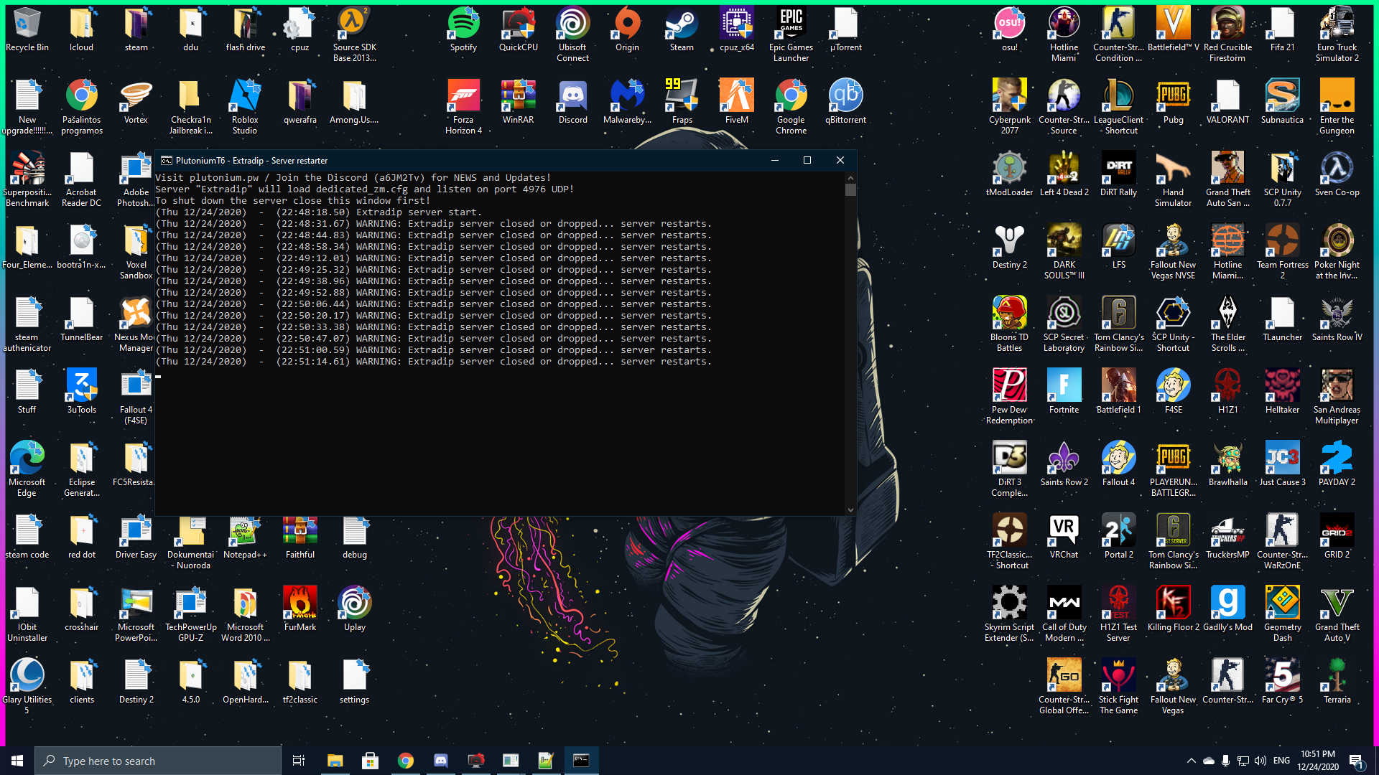Launch Just Cause 3 shortcut

[x=1282, y=465]
